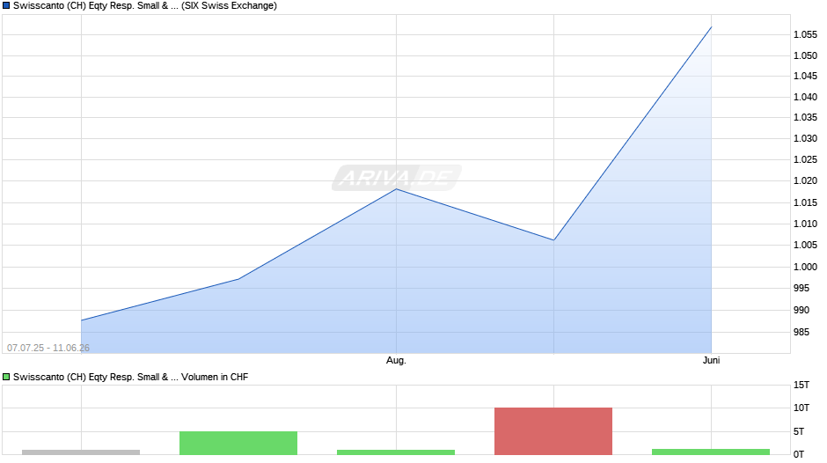Click the date range 07.07.25 - 11.06.26
Viewport: 827px width, 463px height.
[x=48, y=348]
